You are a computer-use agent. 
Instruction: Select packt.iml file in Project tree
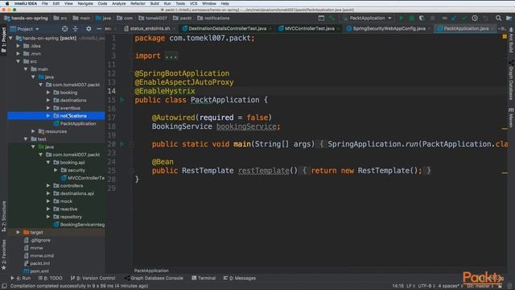[37, 263]
